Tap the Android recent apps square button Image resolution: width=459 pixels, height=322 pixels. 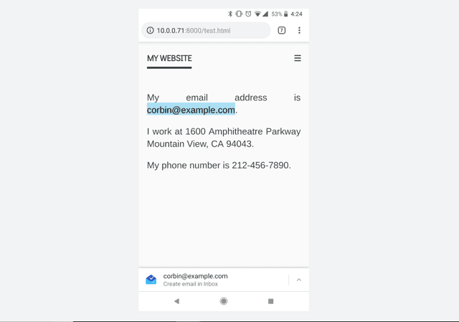click(271, 301)
